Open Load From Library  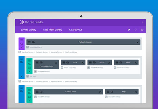coord(53,30)
